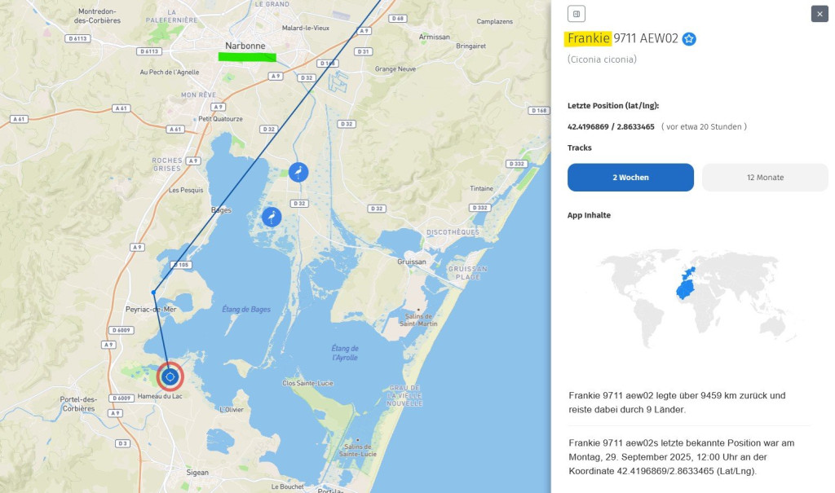835x493 pixels.
Task: Click the coordinates 42.4196869 / 2.8633465
Action: pyautogui.click(x=611, y=126)
